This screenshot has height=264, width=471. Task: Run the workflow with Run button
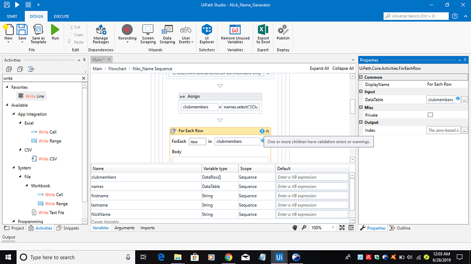point(55,32)
